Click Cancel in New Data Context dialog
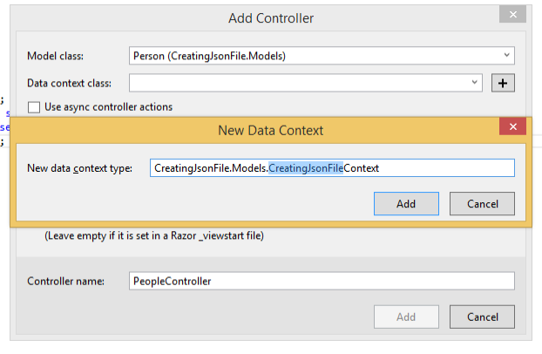The height and width of the screenshot is (354, 542). coord(482,203)
